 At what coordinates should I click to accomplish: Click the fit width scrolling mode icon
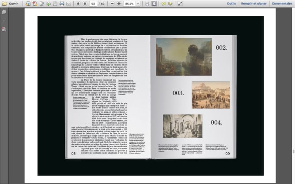coord(147,4)
